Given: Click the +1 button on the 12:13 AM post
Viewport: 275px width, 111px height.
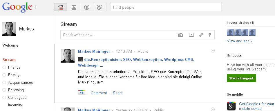Looking at the screenshot, I should click(x=82, y=92).
